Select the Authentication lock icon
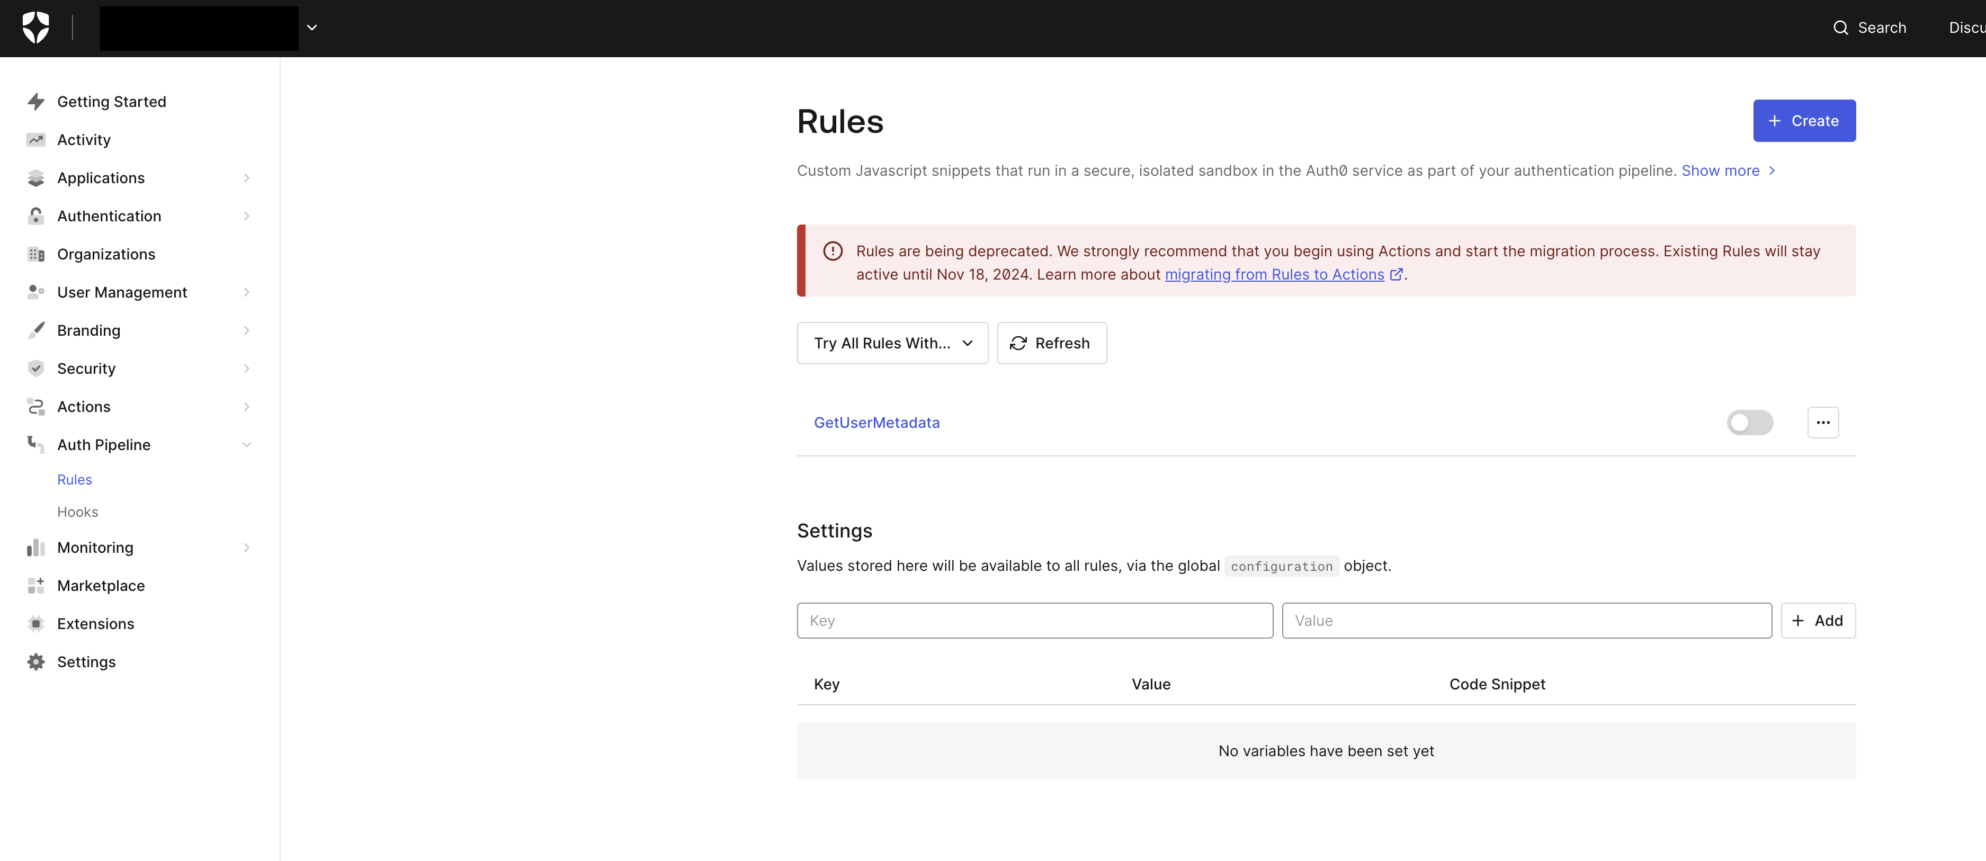Image resolution: width=1986 pixels, height=861 pixels. pos(36,216)
